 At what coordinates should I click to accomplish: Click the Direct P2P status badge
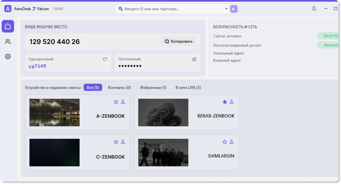328,36
